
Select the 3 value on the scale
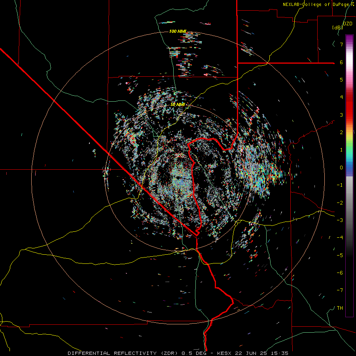coord(341,115)
